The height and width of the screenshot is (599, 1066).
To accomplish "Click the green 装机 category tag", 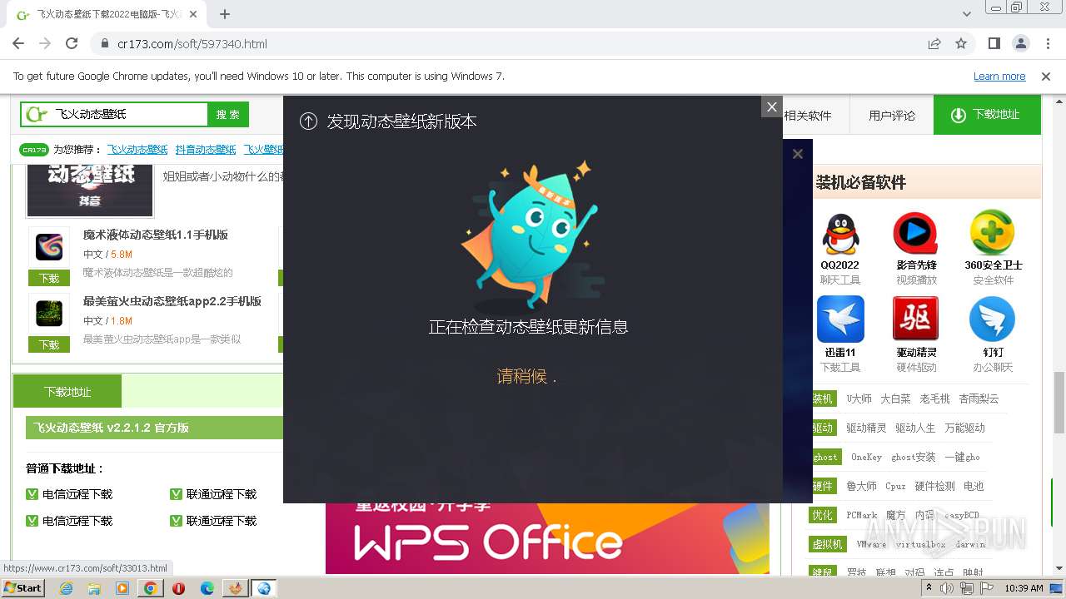I will click(x=823, y=399).
